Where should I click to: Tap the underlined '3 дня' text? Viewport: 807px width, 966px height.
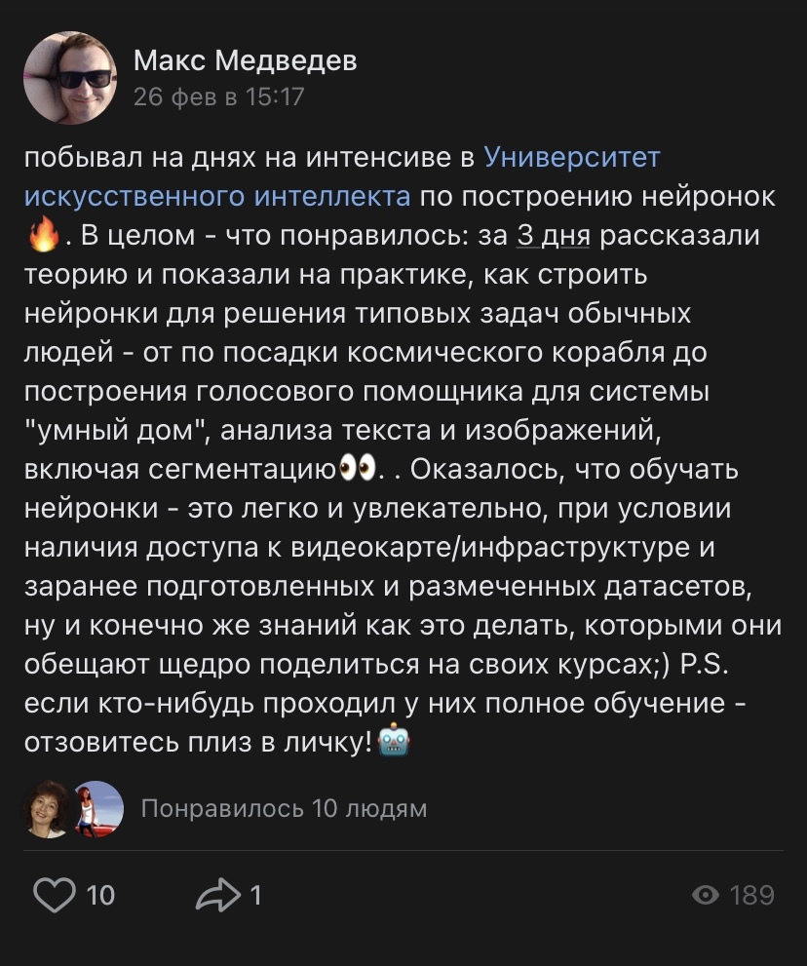[554, 235]
